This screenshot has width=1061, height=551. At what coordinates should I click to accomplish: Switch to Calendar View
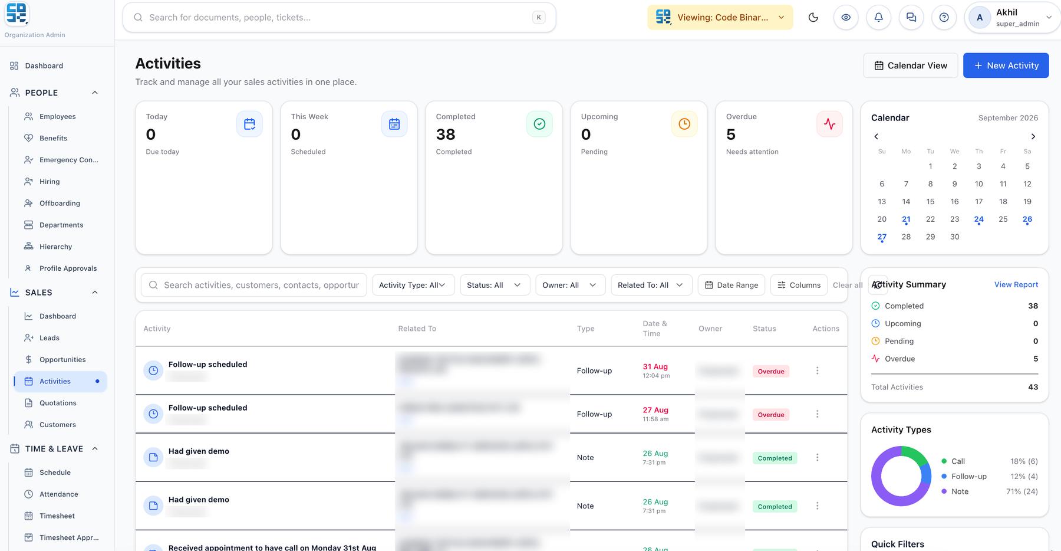pyautogui.click(x=911, y=65)
